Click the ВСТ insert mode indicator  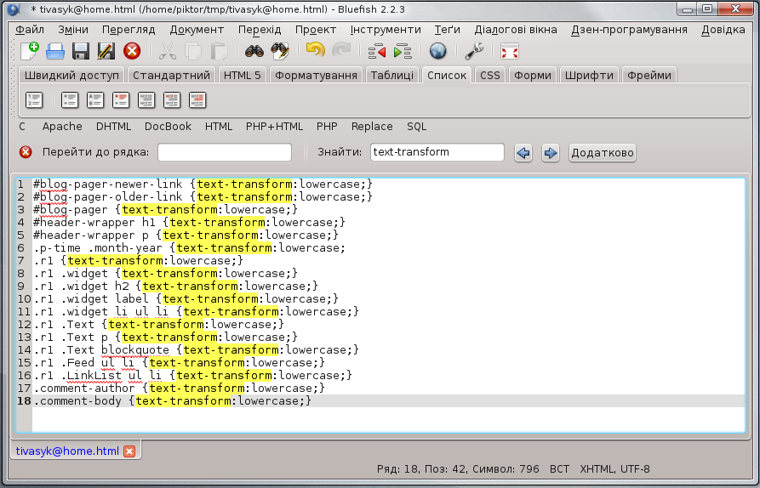tap(559, 469)
